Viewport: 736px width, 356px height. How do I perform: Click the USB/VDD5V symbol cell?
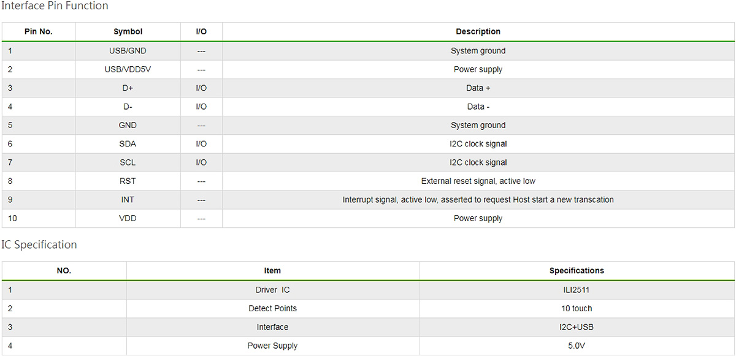pyautogui.click(x=128, y=69)
